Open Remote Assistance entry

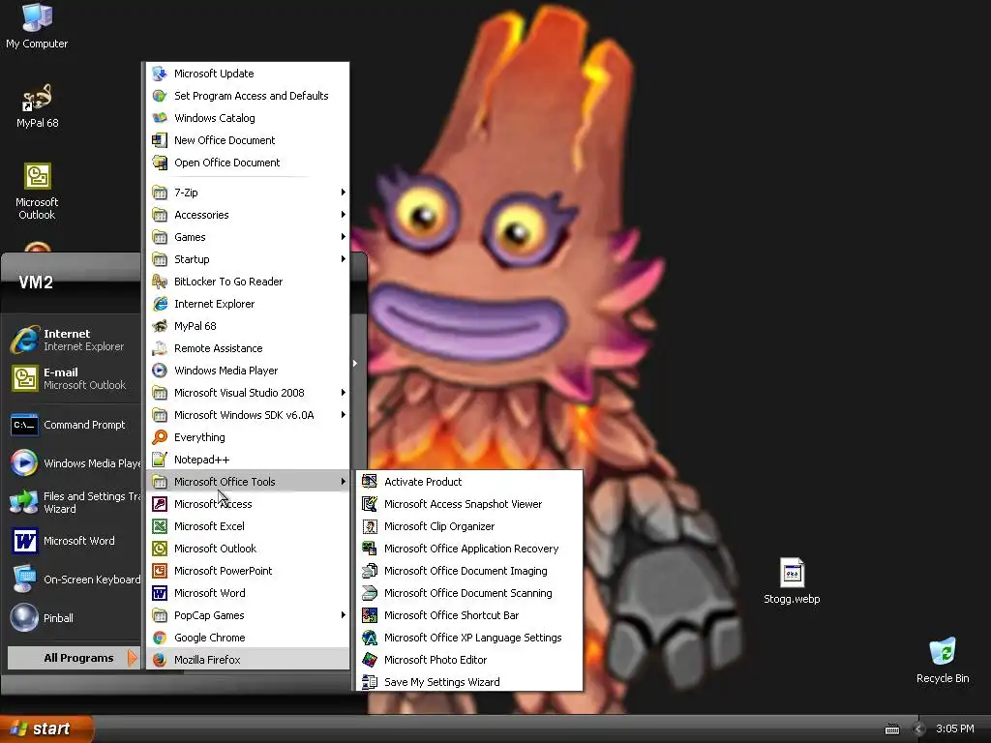[x=247, y=348]
